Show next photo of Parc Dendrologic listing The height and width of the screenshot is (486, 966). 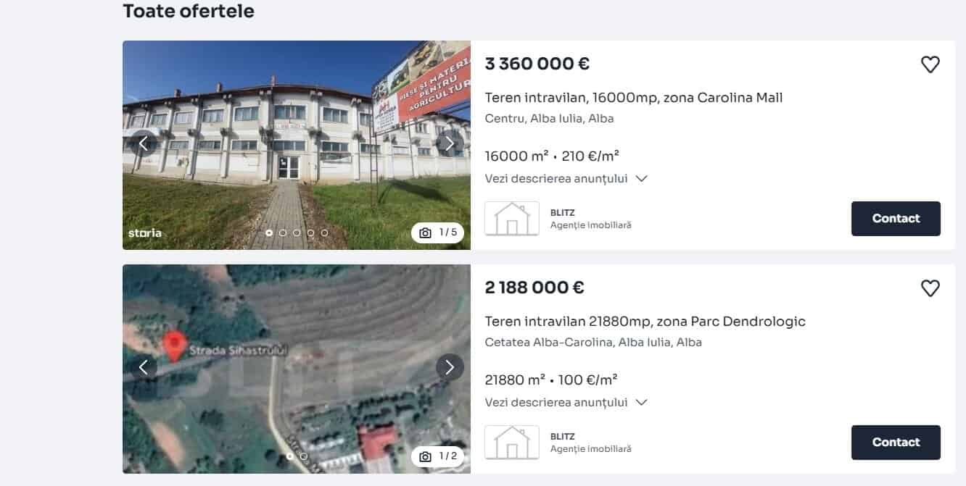tap(450, 367)
